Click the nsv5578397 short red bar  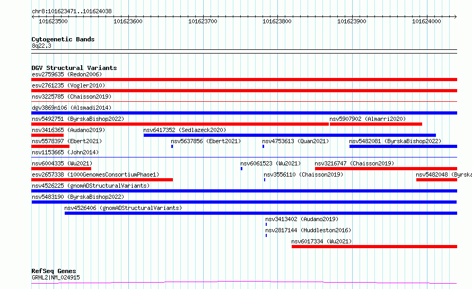[x=50, y=146]
